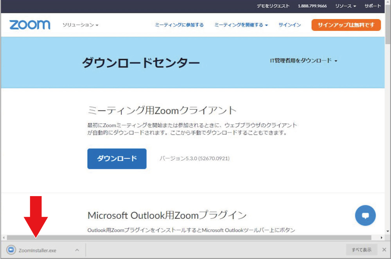Go to the サポート page
The width and height of the screenshot is (391, 259).
click(x=372, y=6)
